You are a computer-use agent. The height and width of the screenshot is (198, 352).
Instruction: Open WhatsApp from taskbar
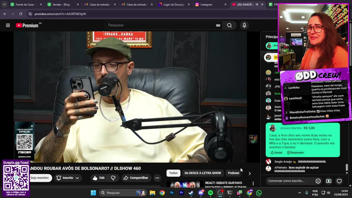[259, 193]
